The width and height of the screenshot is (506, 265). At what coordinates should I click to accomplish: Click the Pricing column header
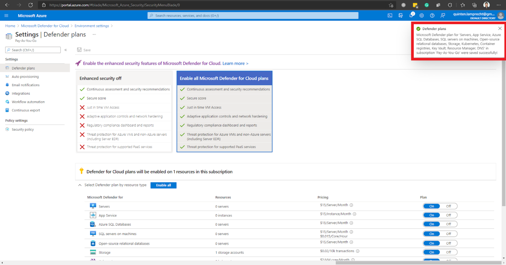coord(323,197)
